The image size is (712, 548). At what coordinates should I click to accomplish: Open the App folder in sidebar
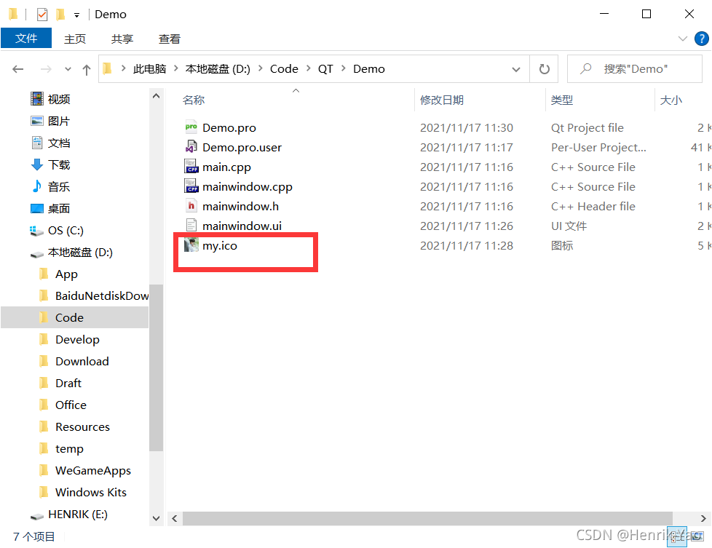[x=58, y=274]
